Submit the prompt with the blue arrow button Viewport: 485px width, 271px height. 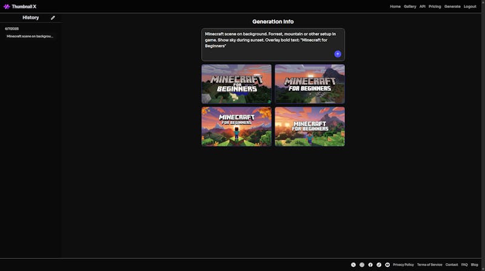pos(338,54)
